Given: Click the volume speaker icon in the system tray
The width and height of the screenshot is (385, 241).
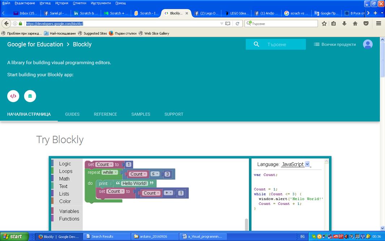Looking at the screenshot, I should [346, 236].
